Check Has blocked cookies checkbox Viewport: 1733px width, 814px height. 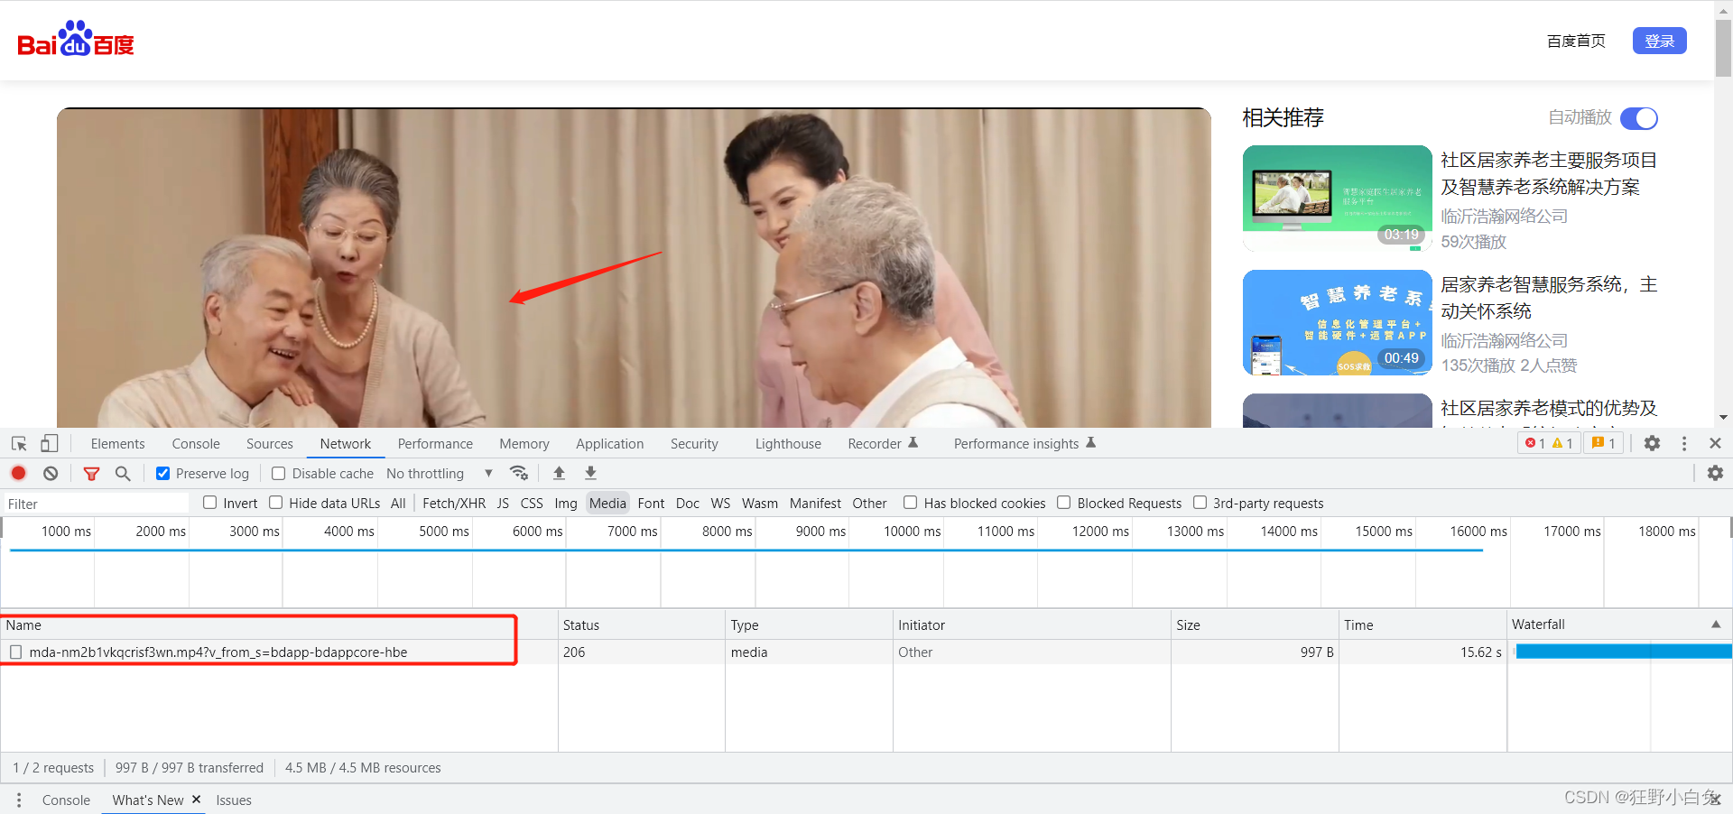pos(911,503)
